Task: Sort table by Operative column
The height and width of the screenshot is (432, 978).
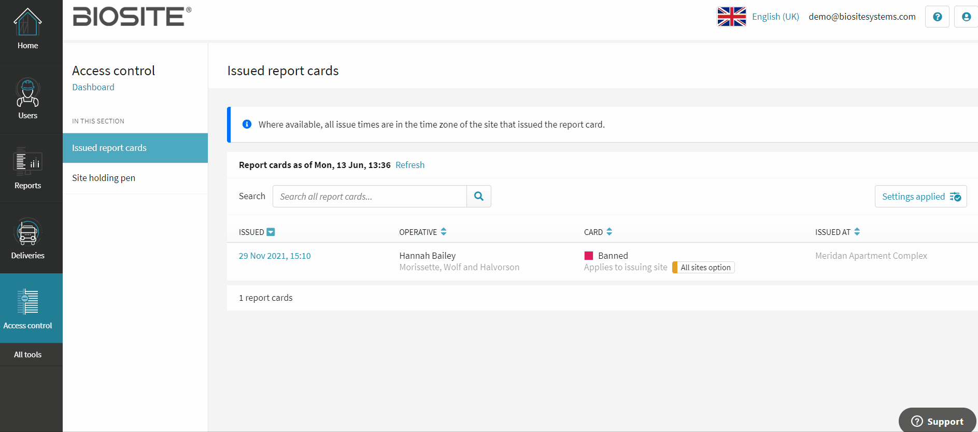Action: pos(444,232)
